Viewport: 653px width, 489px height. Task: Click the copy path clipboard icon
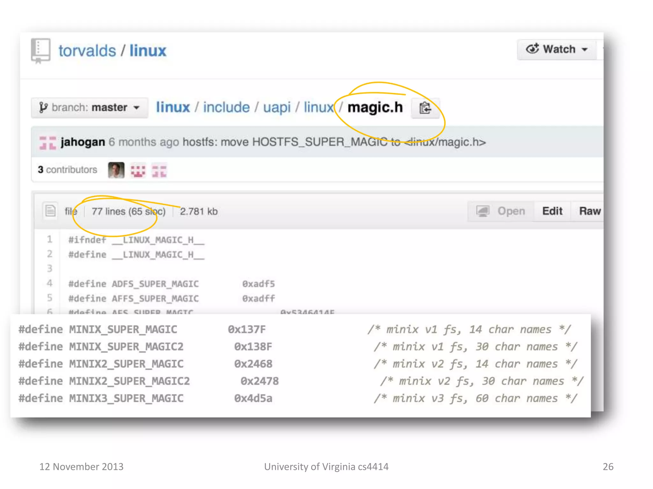425,108
